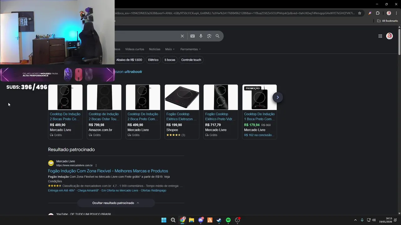Image resolution: width=401 pixels, height=225 pixels.
Task: Open the All Bookmarks folder
Action: click(x=388, y=21)
